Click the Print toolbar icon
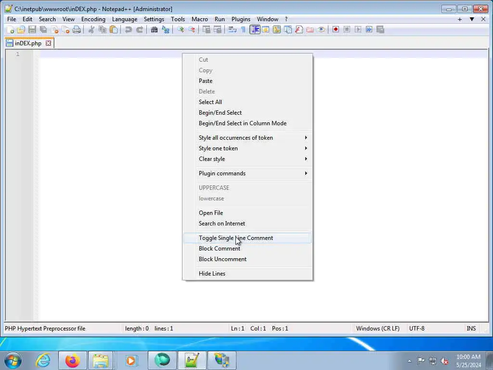This screenshot has width=493, height=370. click(x=77, y=29)
